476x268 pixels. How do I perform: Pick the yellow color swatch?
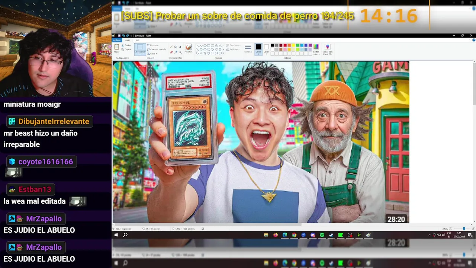pos(293,45)
